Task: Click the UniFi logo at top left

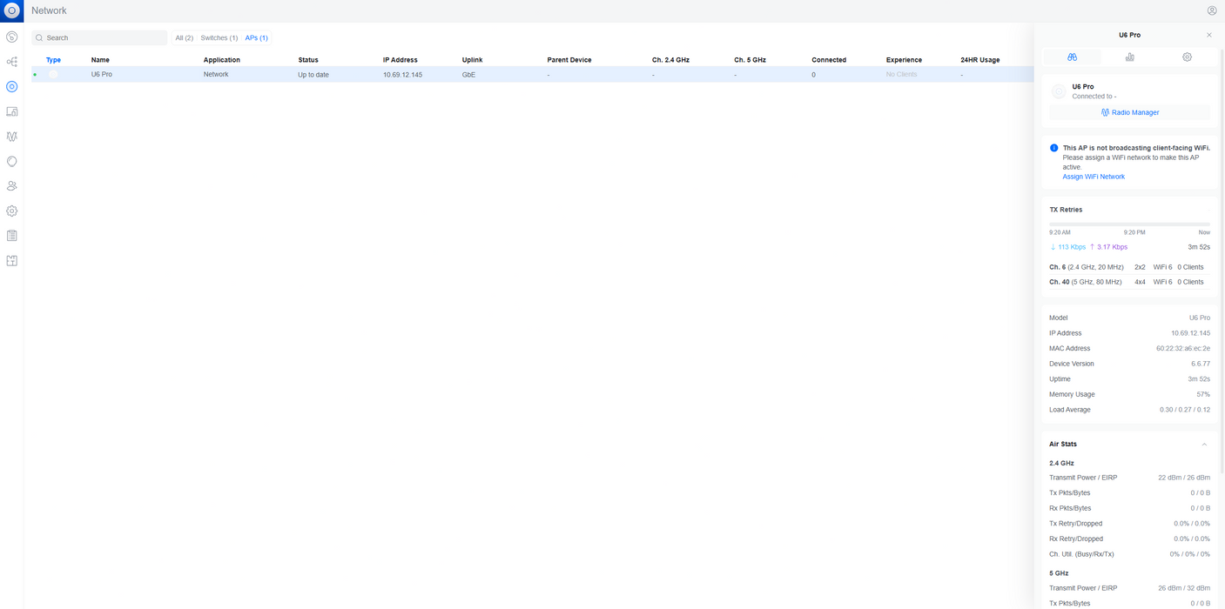Action: pos(11,10)
